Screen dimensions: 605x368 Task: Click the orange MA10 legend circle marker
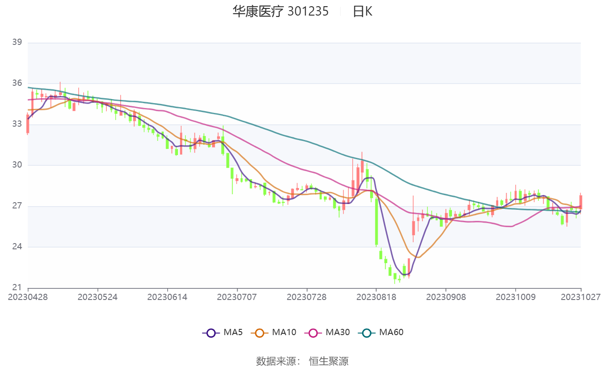tap(260, 332)
